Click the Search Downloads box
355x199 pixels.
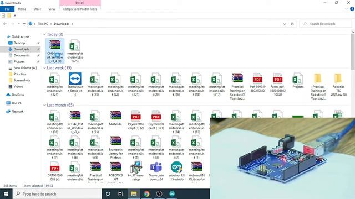click(x=326, y=24)
